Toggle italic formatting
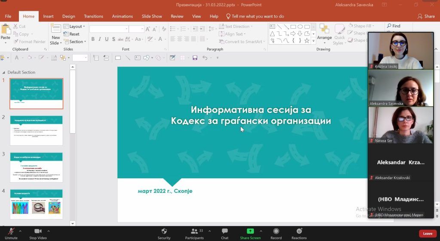The width and height of the screenshot is (440, 241). [100, 39]
